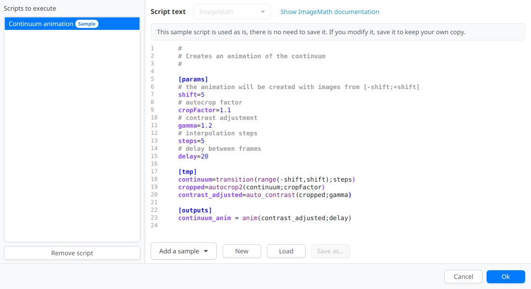The width and height of the screenshot is (531, 289).
Task: Click the Cancel button
Action: point(463,276)
